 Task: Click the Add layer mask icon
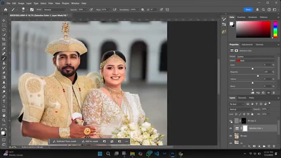(x=254, y=146)
